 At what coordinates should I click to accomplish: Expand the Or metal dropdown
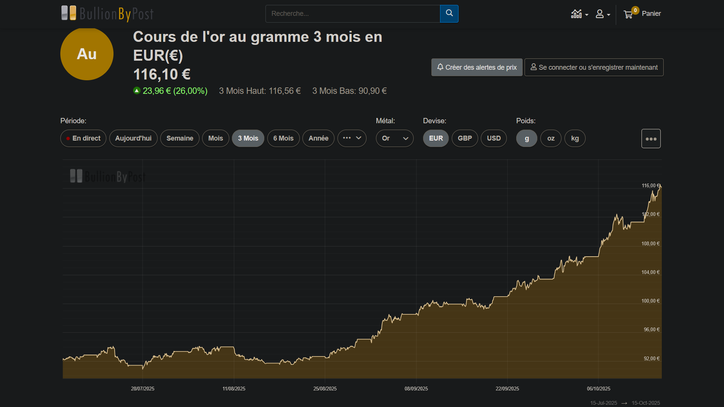[394, 138]
